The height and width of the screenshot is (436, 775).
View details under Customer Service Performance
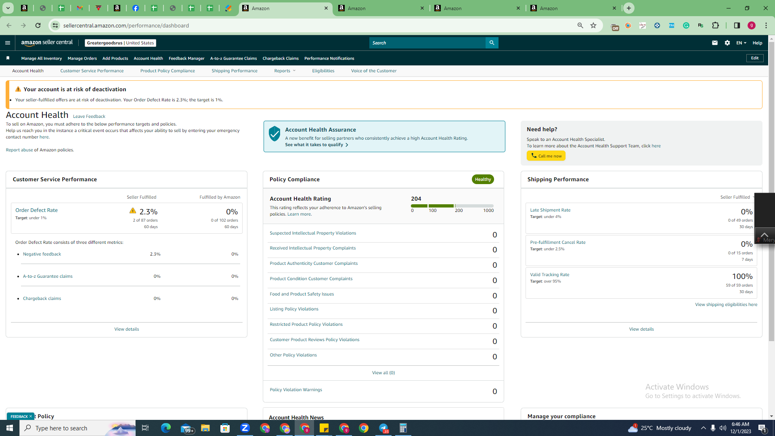(x=127, y=329)
